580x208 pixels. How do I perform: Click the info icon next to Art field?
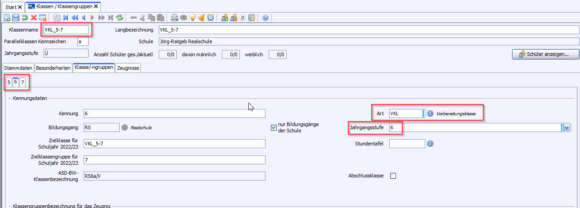pyautogui.click(x=430, y=113)
